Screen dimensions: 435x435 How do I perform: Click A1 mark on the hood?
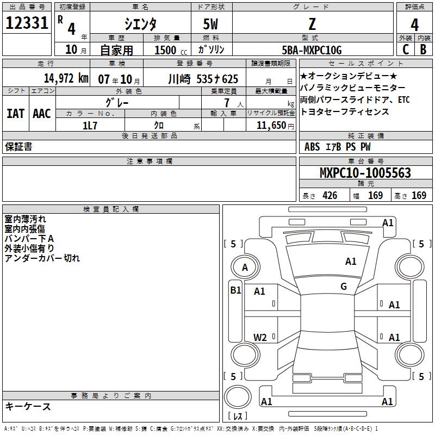point(351,262)
